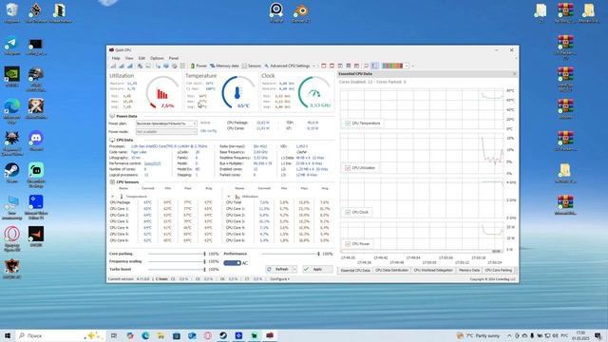The height and width of the screenshot is (342, 608).
Task: Open the Refresh button dropdown arrow
Action: click(x=294, y=269)
